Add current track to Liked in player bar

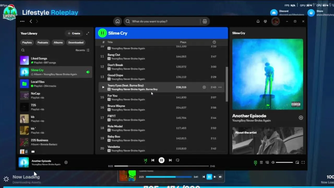pyautogui.click(x=66, y=162)
